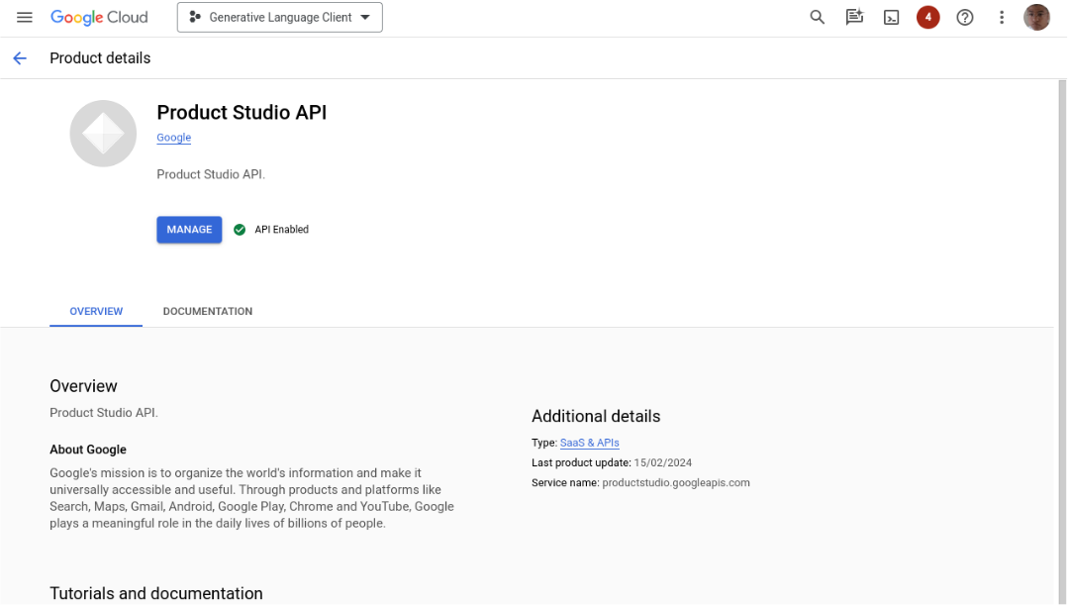Select the Overview tab
The image size is (1068, 605).
click(x=96, y=311)
